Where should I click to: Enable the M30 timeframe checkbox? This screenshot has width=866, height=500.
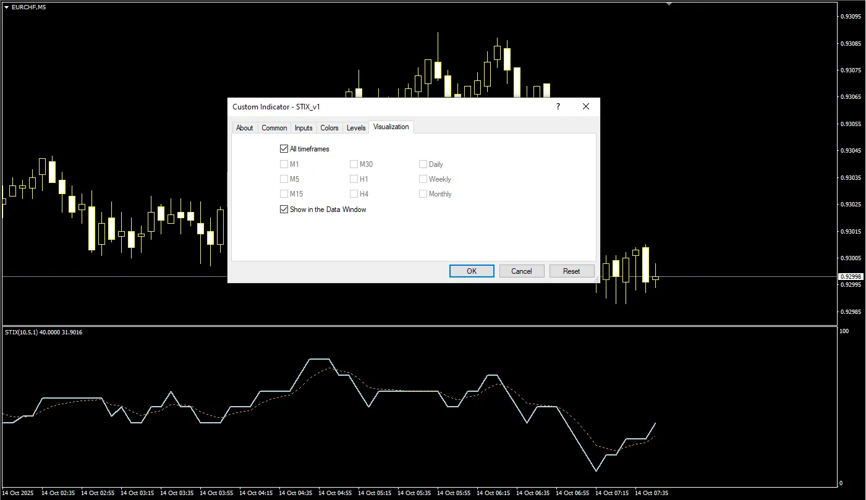(354, 164)
